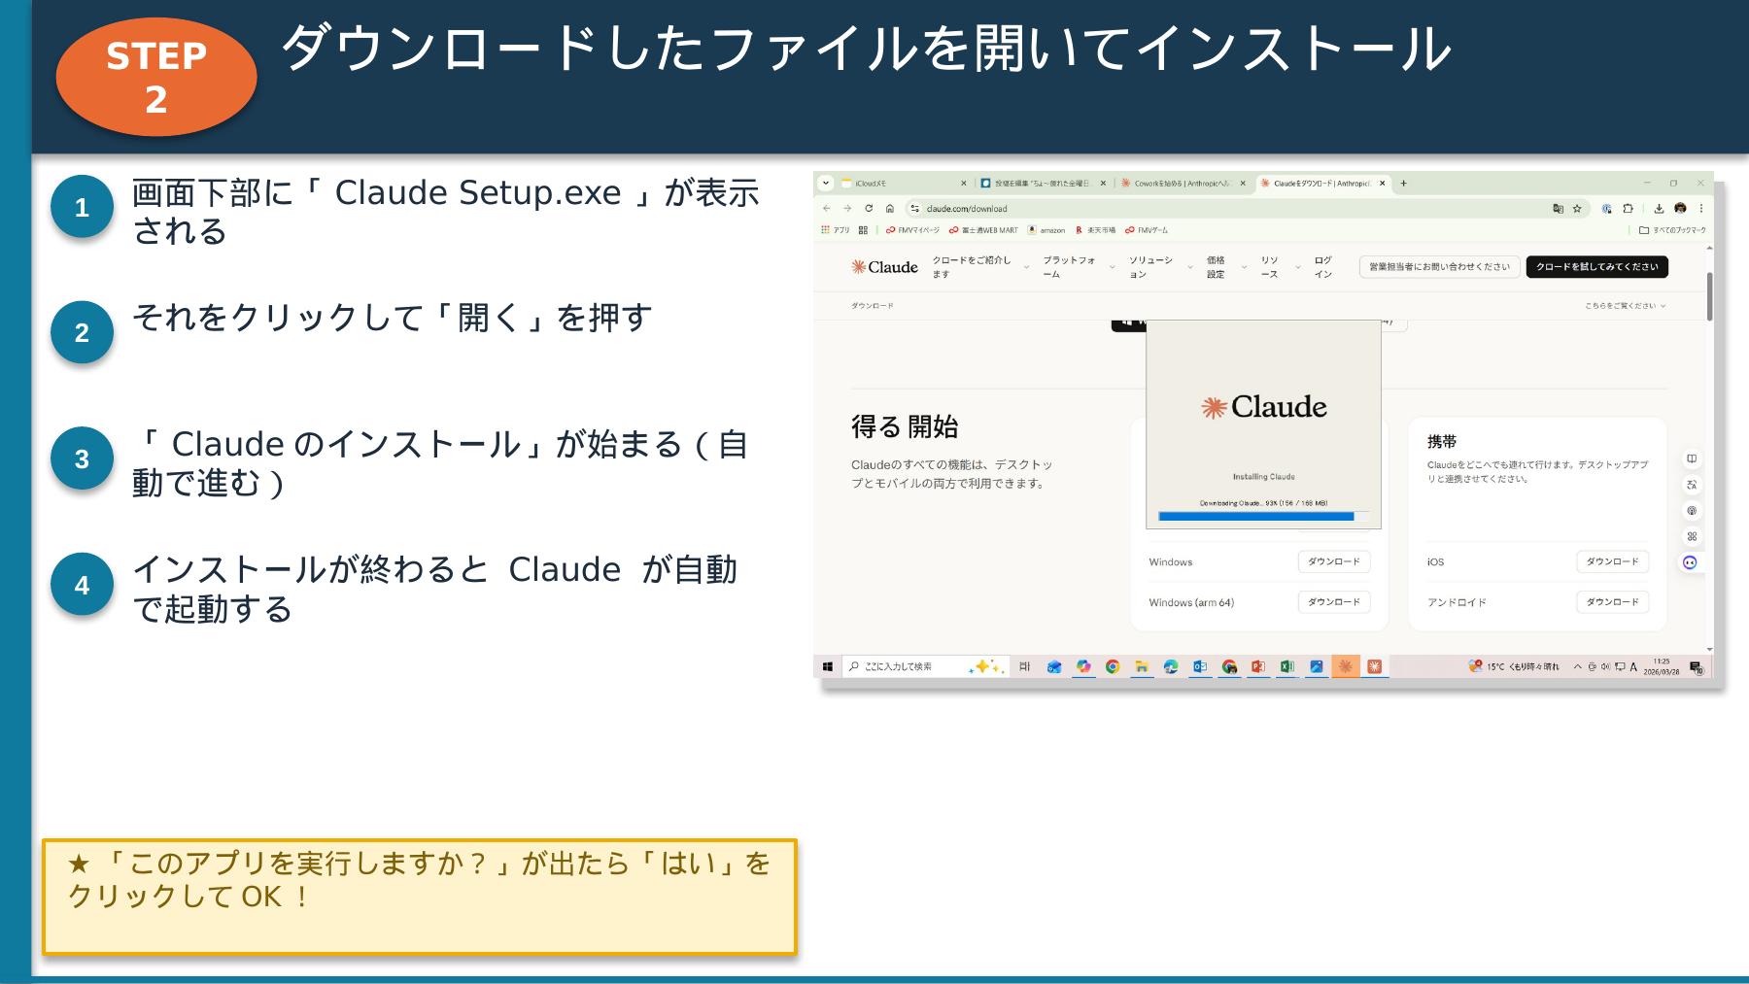1749x984 pixels.
Task: Click the Windows ダウンロード button
Action: click(x=1335, y=561)
